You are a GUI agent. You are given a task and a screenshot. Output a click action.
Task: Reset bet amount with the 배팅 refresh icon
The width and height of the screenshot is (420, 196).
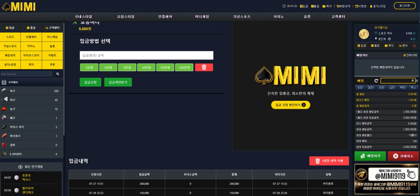(x=376, y=81)
